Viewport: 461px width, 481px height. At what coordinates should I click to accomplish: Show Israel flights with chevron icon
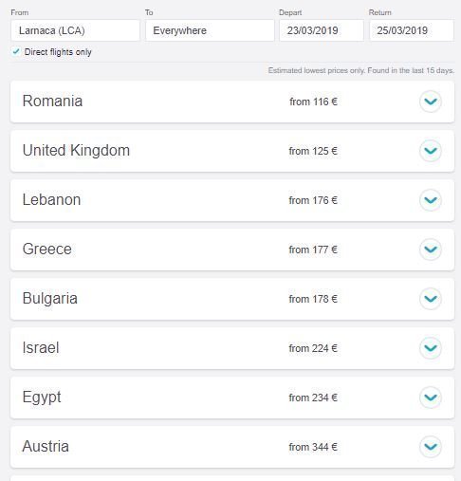point(431,348)
